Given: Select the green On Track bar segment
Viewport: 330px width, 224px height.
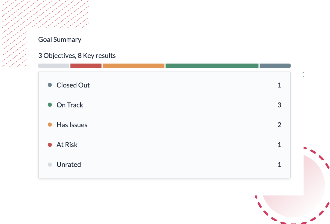Looking at the screenshot, I should [212, 66].
